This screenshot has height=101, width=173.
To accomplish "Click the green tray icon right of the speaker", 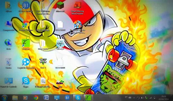I will [x=146, y=98].
